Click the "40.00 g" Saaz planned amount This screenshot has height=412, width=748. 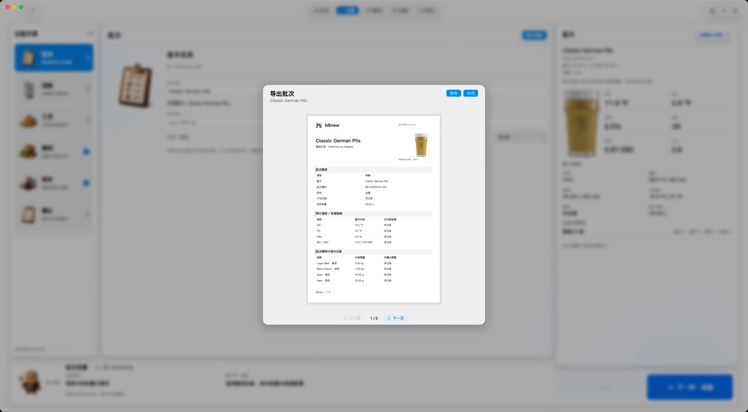tap(359, 275)
